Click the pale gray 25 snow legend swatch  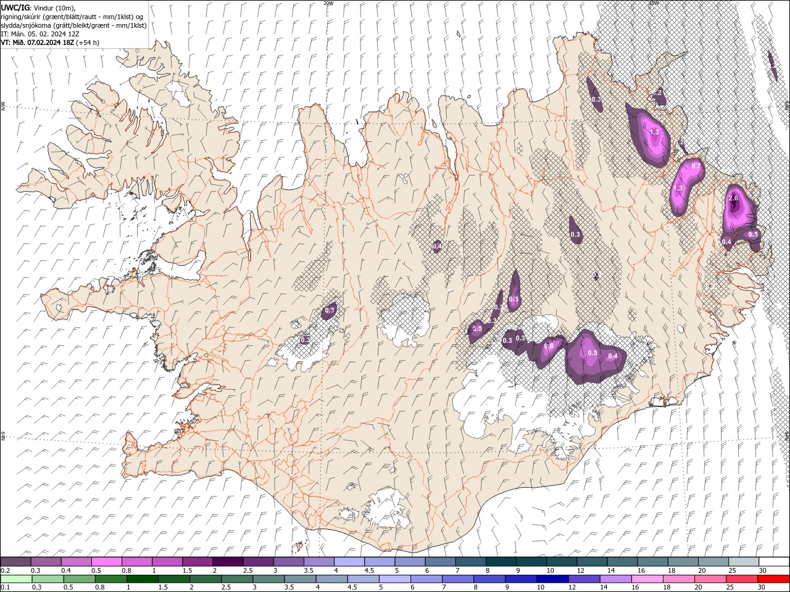pyautogui.click(x=744, y=562)
